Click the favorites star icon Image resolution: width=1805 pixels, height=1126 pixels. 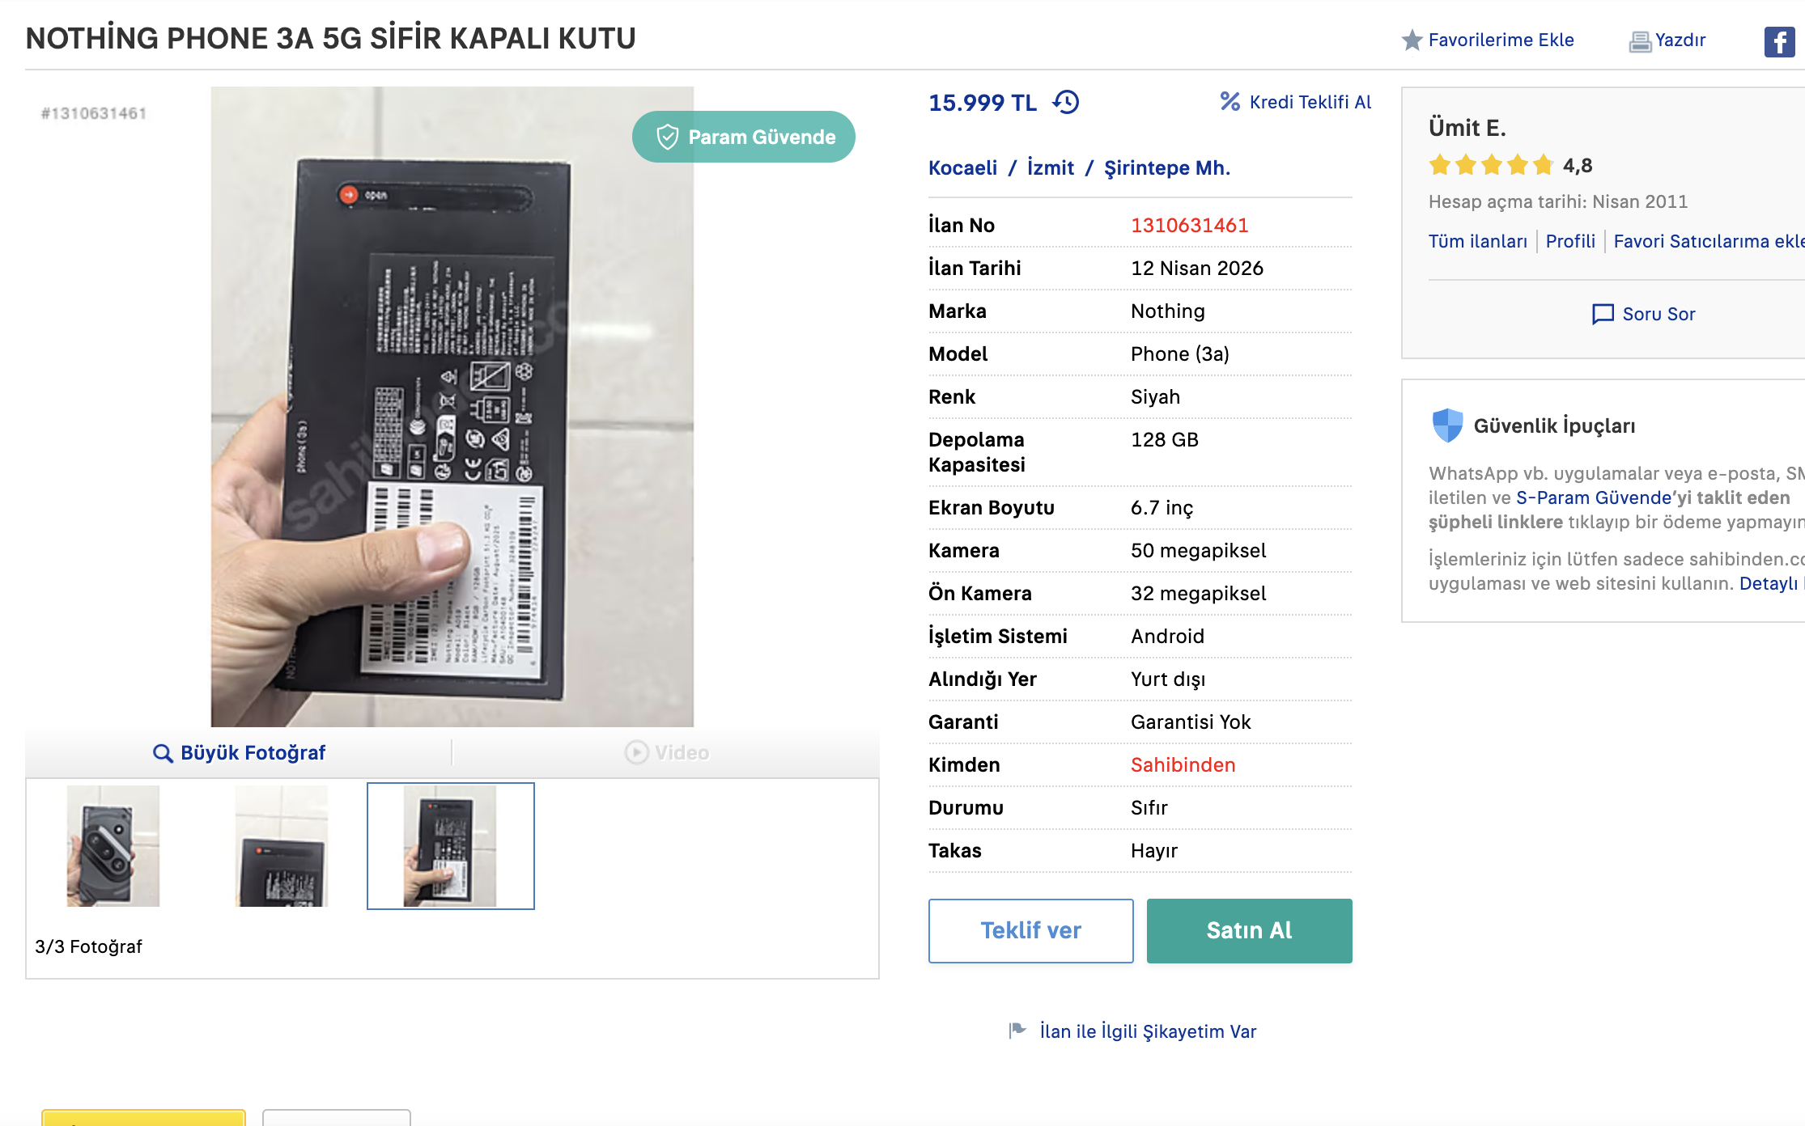pos(1412,40)
